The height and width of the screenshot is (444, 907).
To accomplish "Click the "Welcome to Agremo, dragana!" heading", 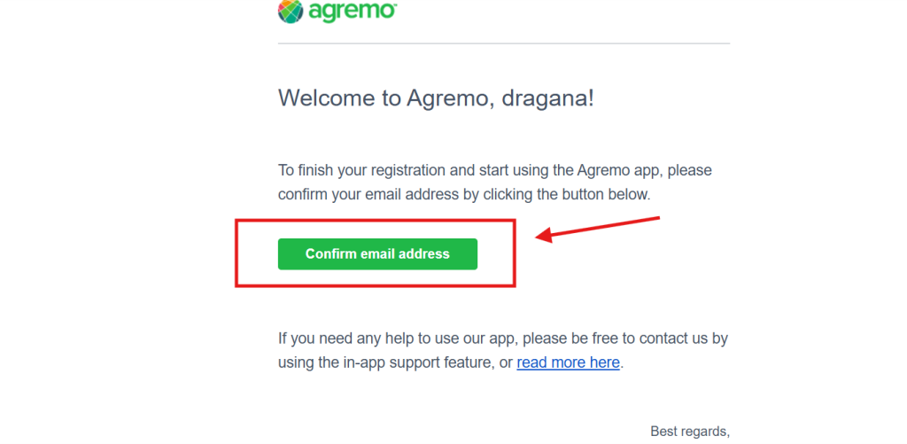I will pyautogui.click(x=436, y=97).
